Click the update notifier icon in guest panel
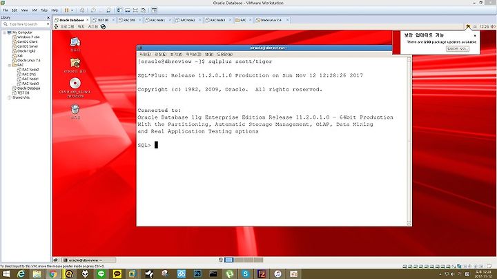497x279 pixels. tap(468, 27)
